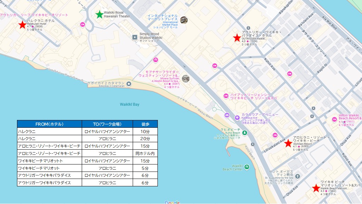
Task: Select アロヒラニ destination in the 5分 row
Action: click(107, 168)
